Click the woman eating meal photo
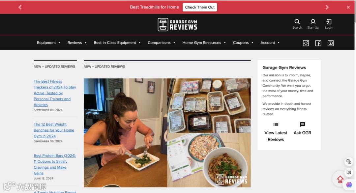This screenshot has height=193, width=356. (x=125, y=133)
